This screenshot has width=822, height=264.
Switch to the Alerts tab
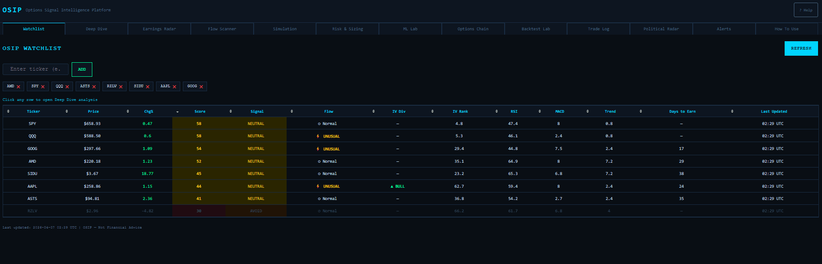724,29
